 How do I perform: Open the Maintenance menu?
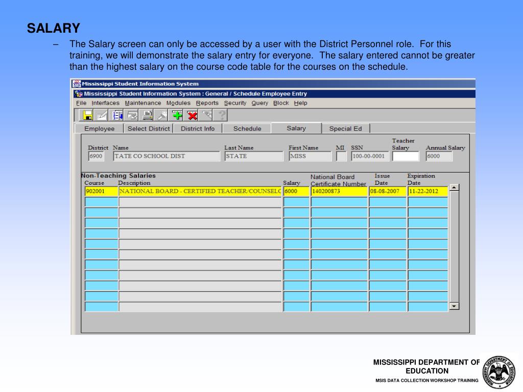143,103
